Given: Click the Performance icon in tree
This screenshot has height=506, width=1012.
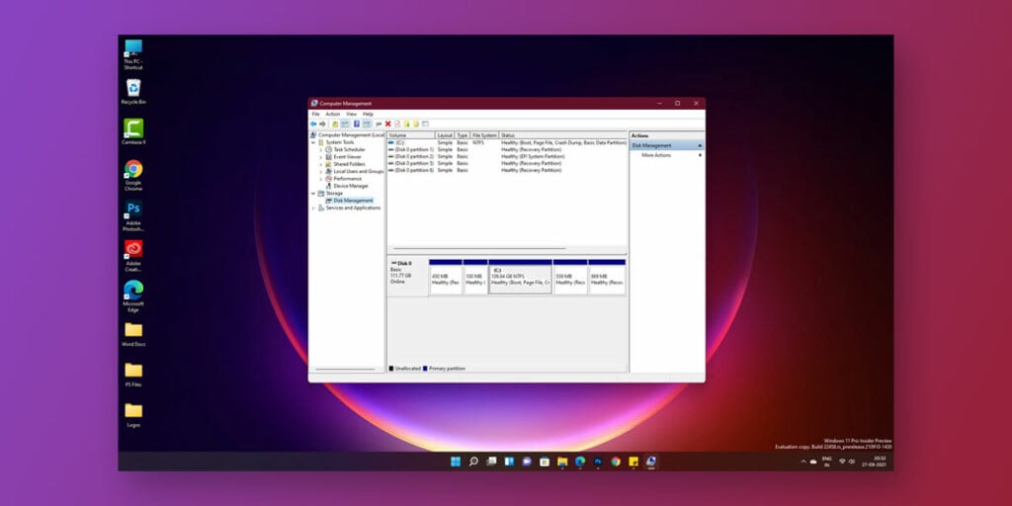Looking at the screenshot, I should click(x=328, y=179).
